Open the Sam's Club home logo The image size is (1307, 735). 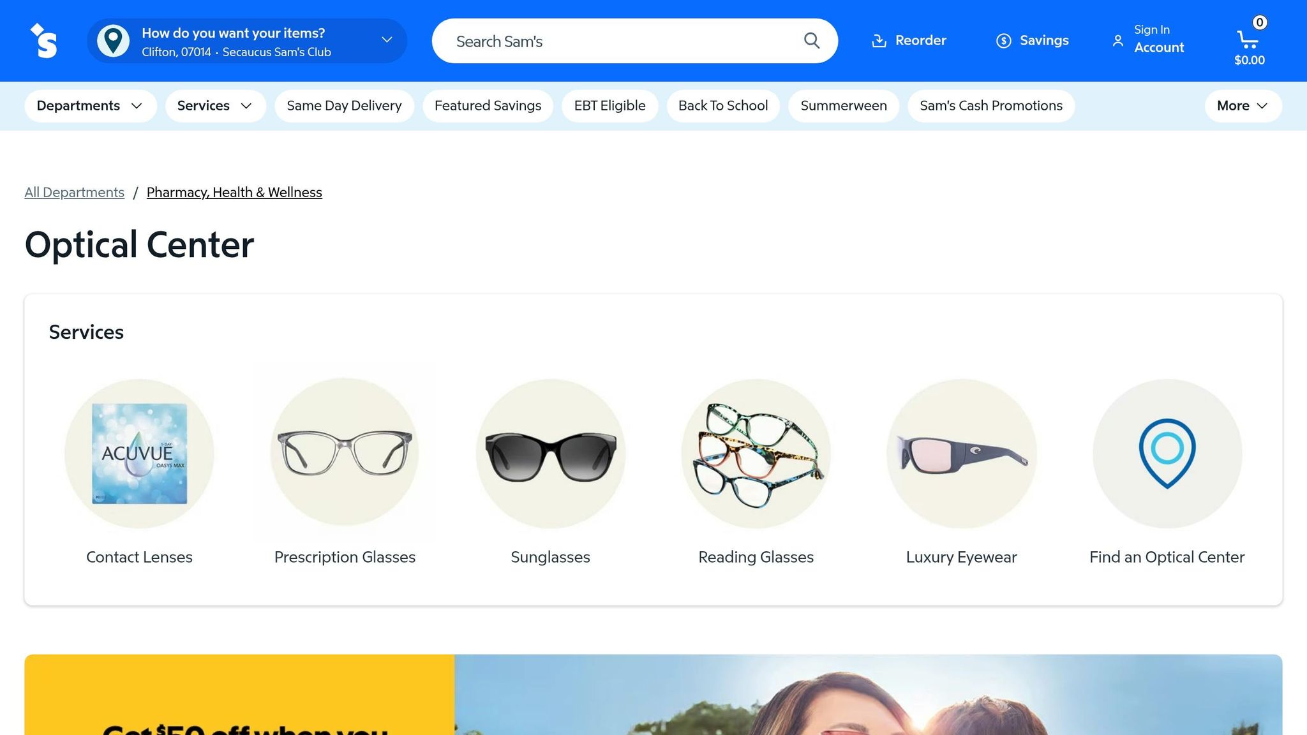coord(43,41)
